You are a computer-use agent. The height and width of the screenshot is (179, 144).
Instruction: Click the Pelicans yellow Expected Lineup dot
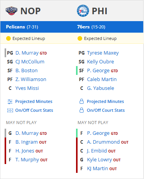(8, 38)
